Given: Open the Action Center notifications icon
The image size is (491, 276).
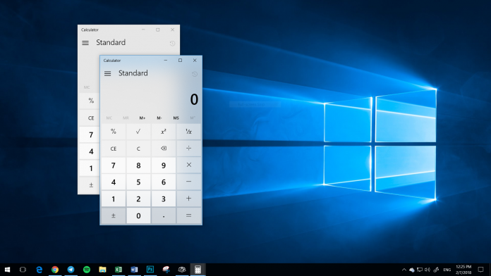Looking at the screenshot, I should [x=480, y=270].
